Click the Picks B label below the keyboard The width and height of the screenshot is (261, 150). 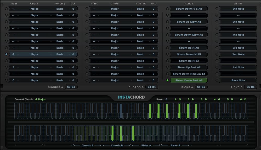pyautogui.click(x=175, y=145)
